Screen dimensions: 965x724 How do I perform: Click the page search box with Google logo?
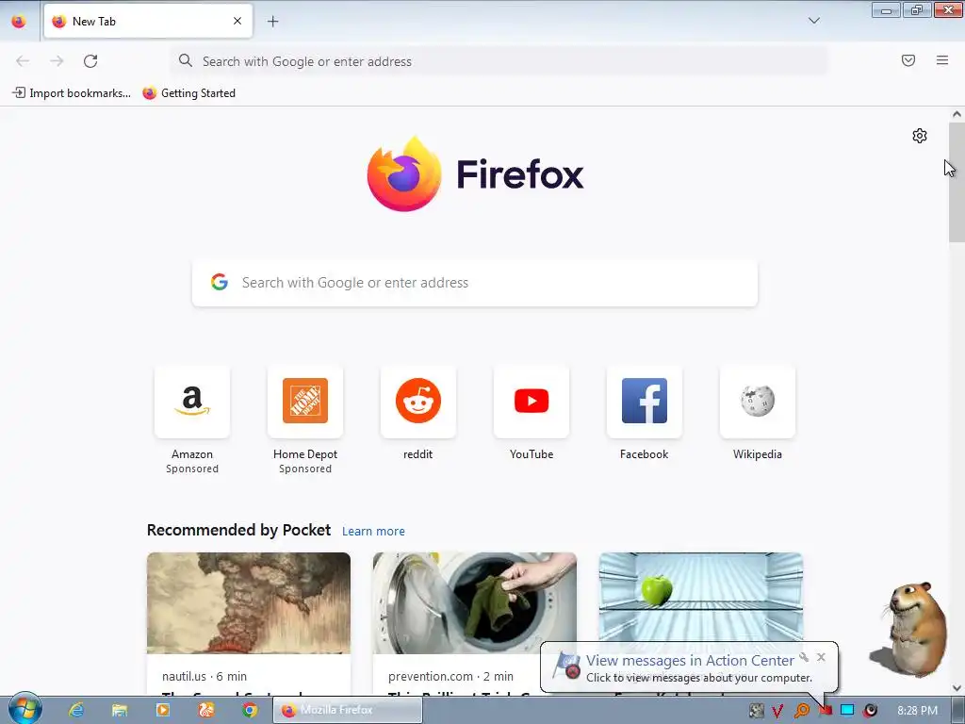click(475, 283)
